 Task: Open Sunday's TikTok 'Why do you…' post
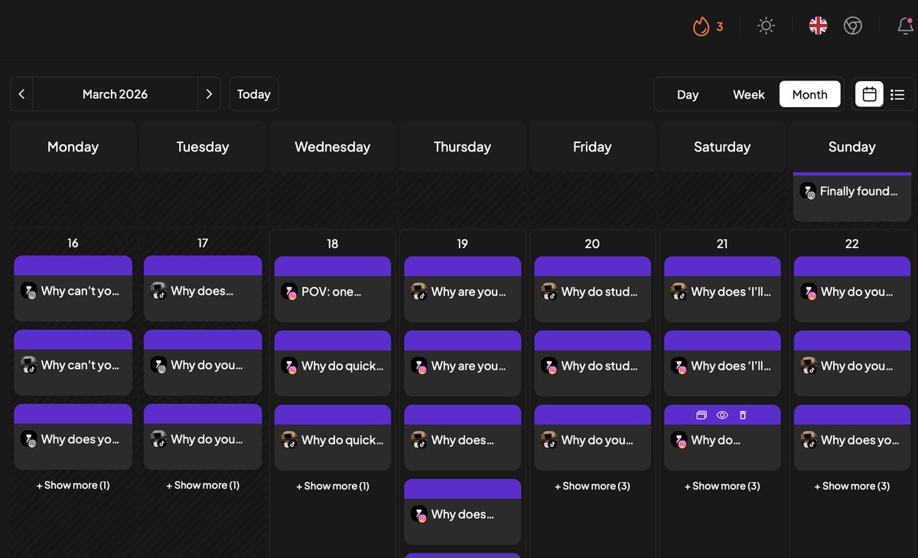point(852,364)
